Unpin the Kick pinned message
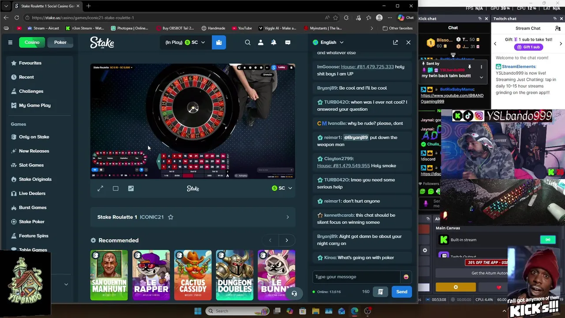Screen dimensions: 565x318 pyautogui.click(x=470, y=67)
